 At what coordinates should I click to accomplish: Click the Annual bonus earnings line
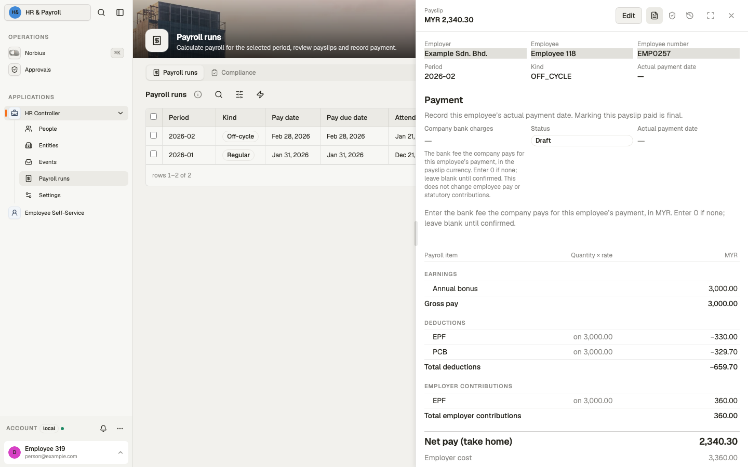click(x=582, y=289)
